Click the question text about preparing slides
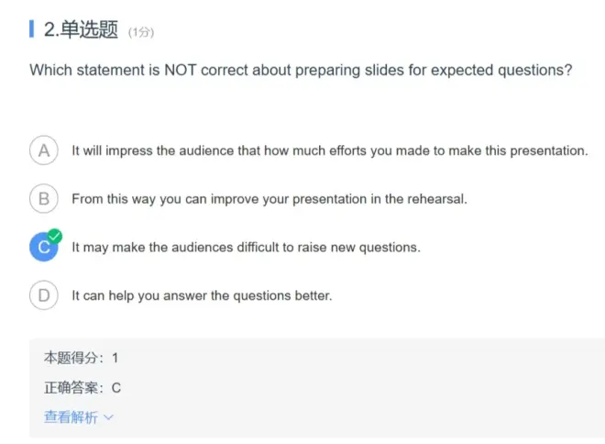Screen dimensions: 605x444 pos(301,70)
